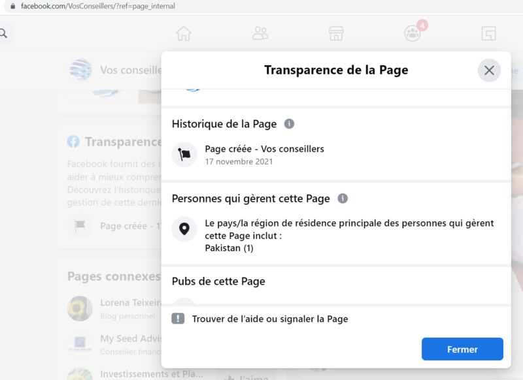The height and width of the screenshot is (380, 523).
Task: Click the Fermer button
Action: (462, 349)
